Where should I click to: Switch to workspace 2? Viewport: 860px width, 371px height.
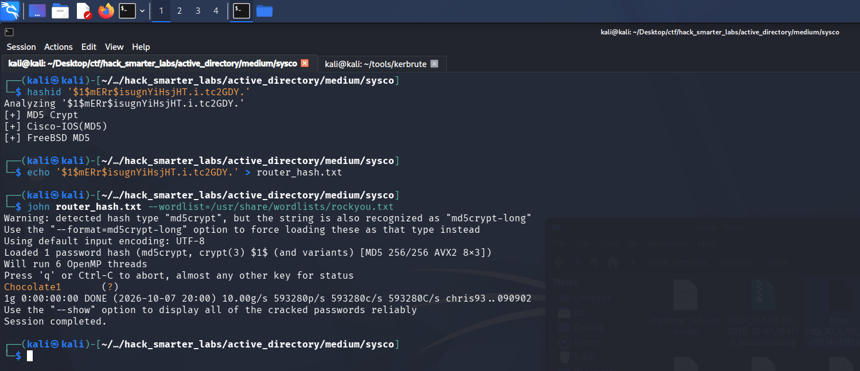click(179, 11)
